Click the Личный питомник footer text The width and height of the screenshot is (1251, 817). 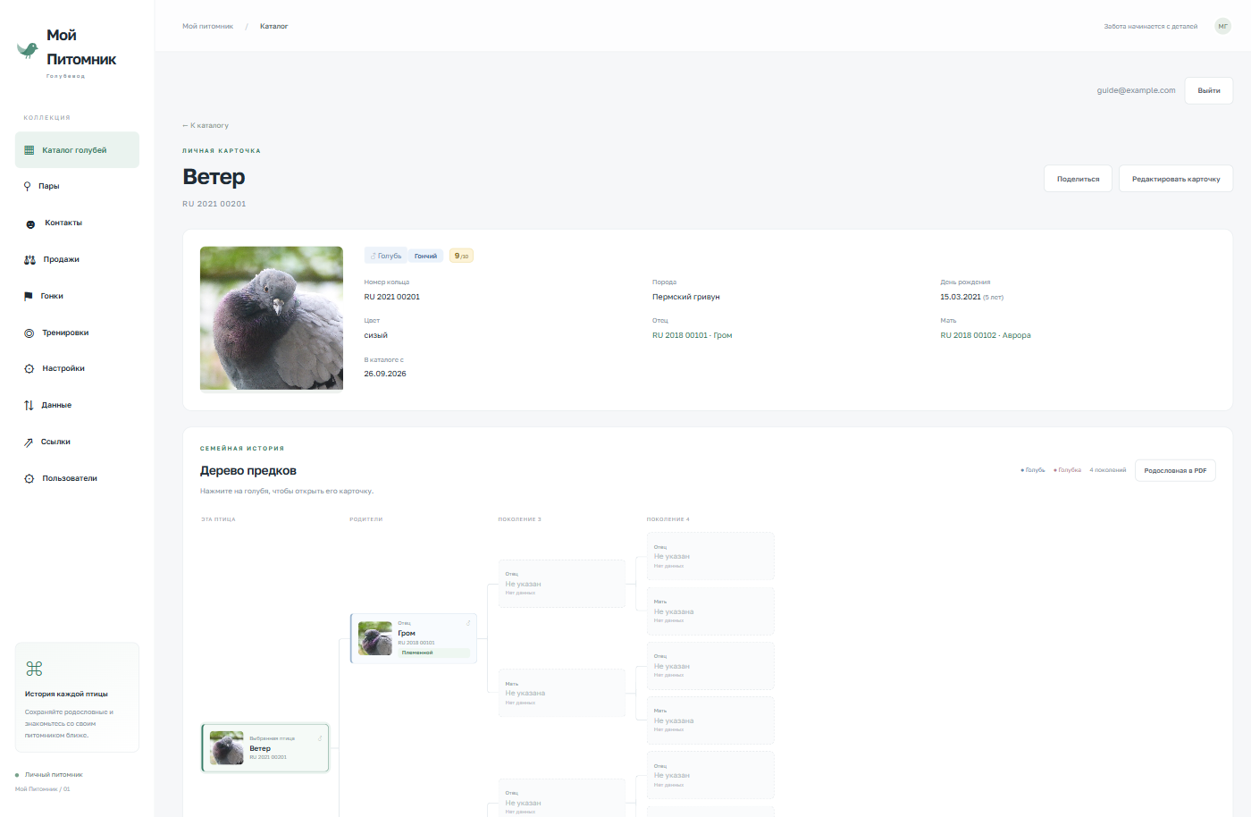pos(54,775)
